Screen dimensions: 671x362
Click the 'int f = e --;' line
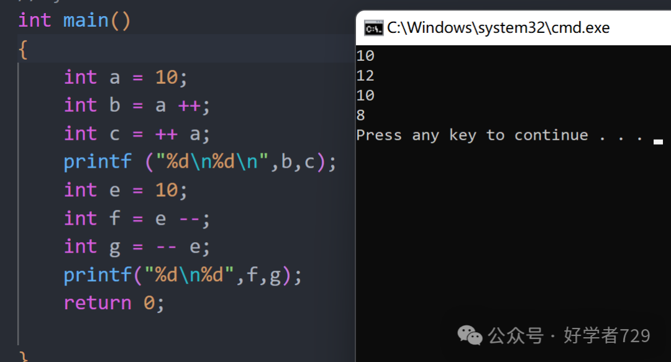pyautogui.click(x=137, y=219)
